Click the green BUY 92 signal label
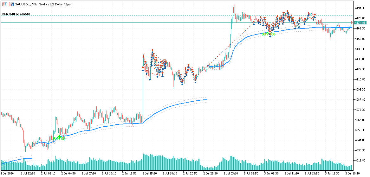Viewport: 370px width, 177px height. point(59,139)
